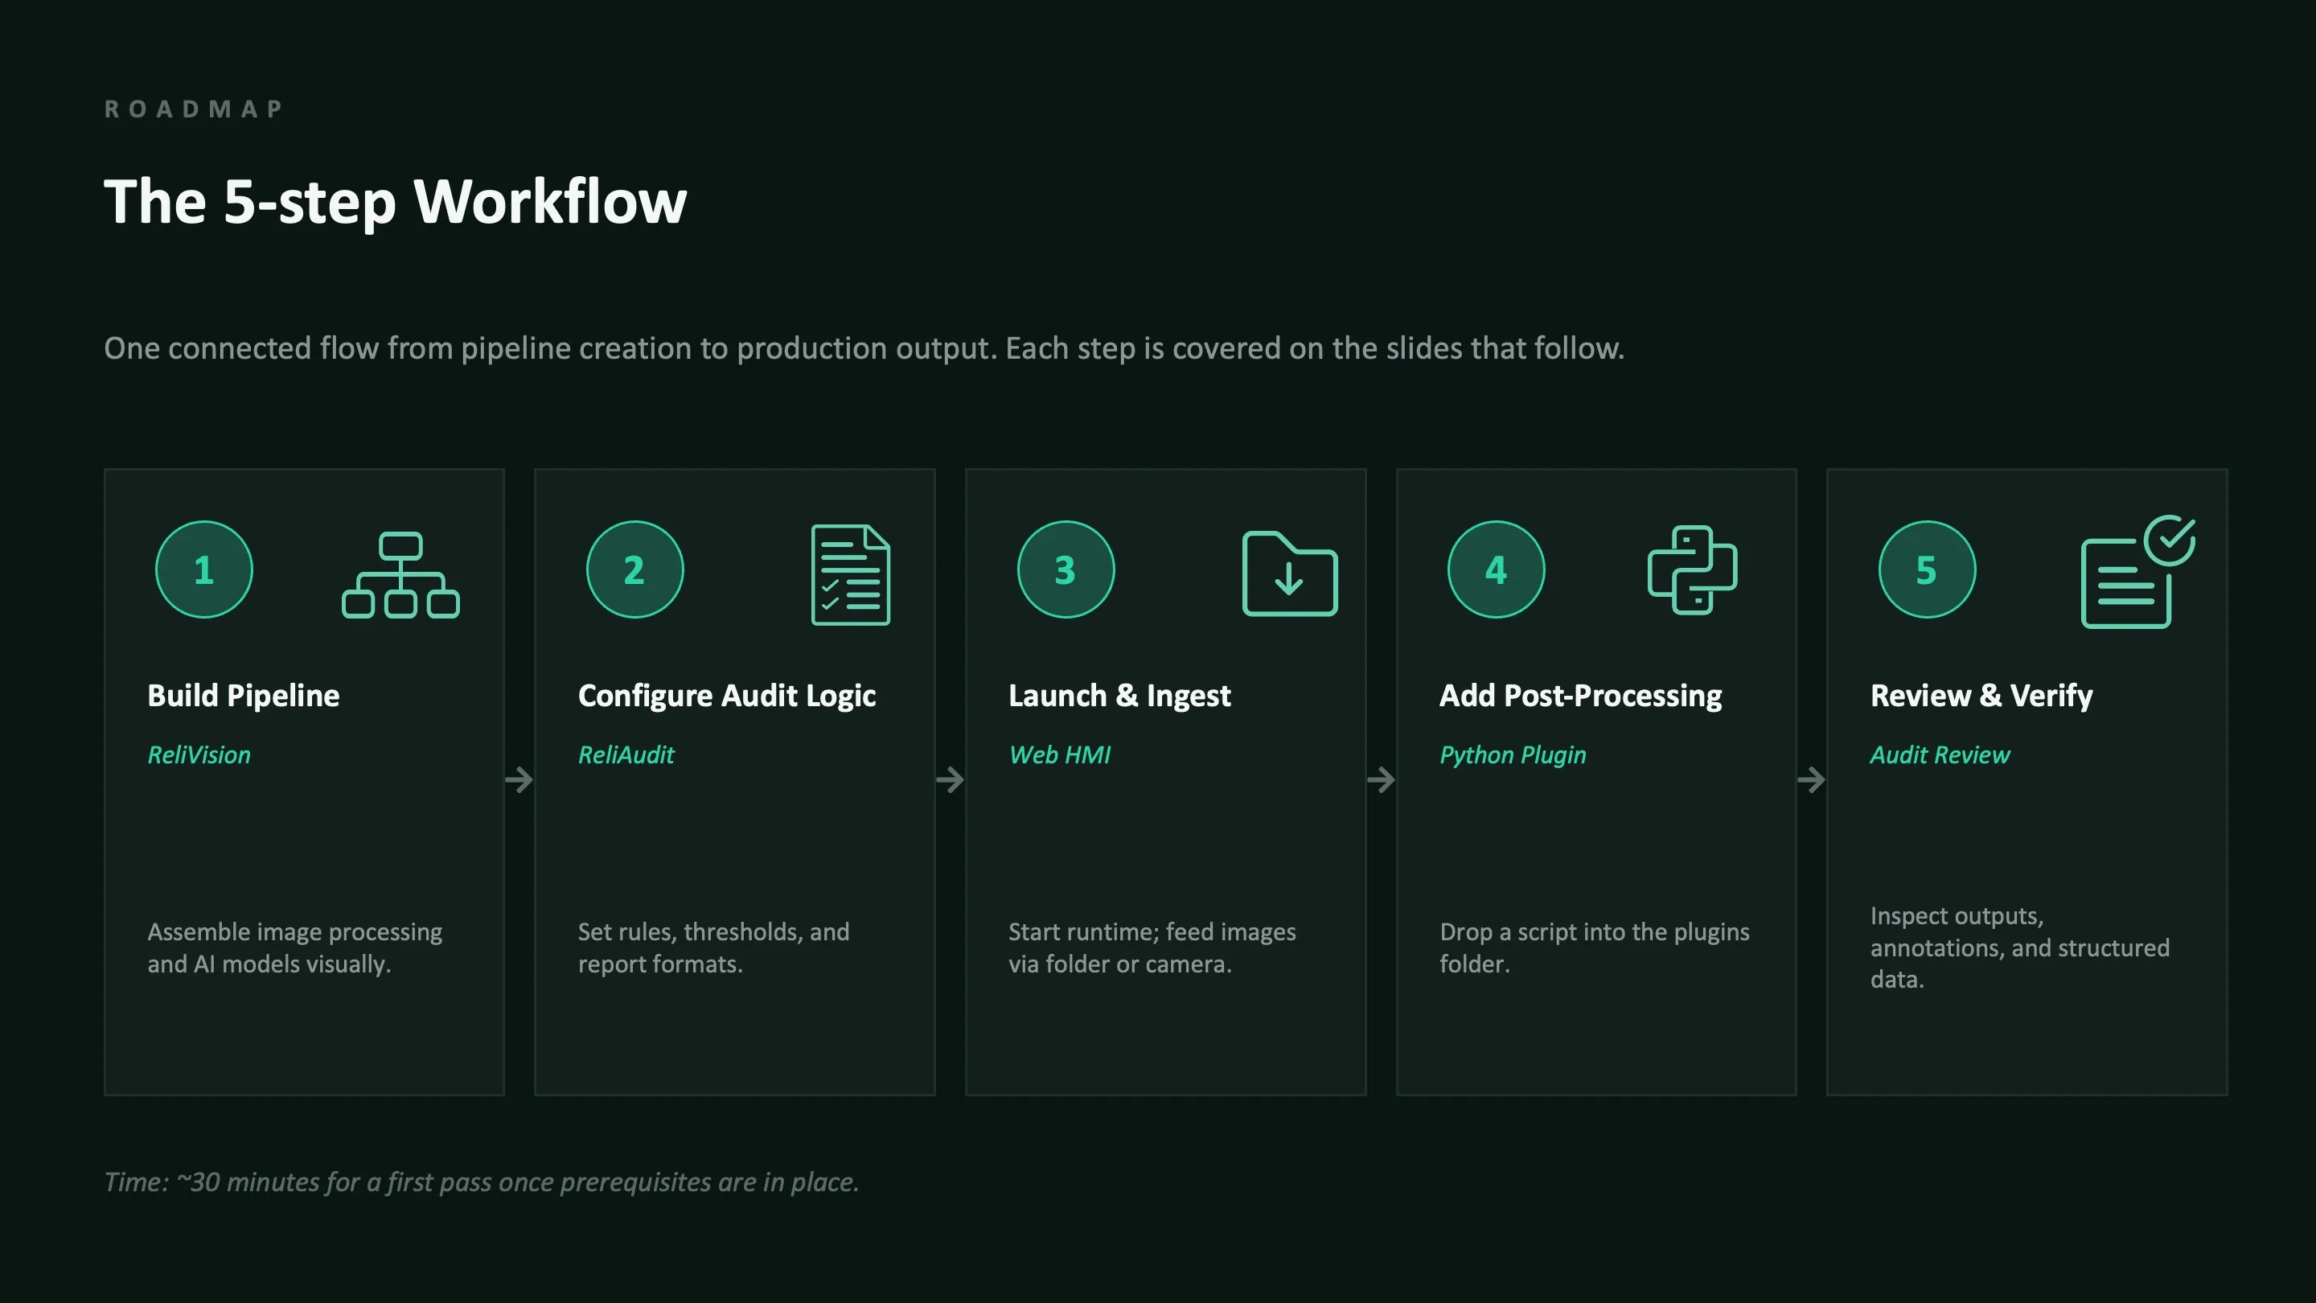2316x1303 pixels.
Task: Click the checklist document icon in Configure Audit Logic
Action: [851, 574]
